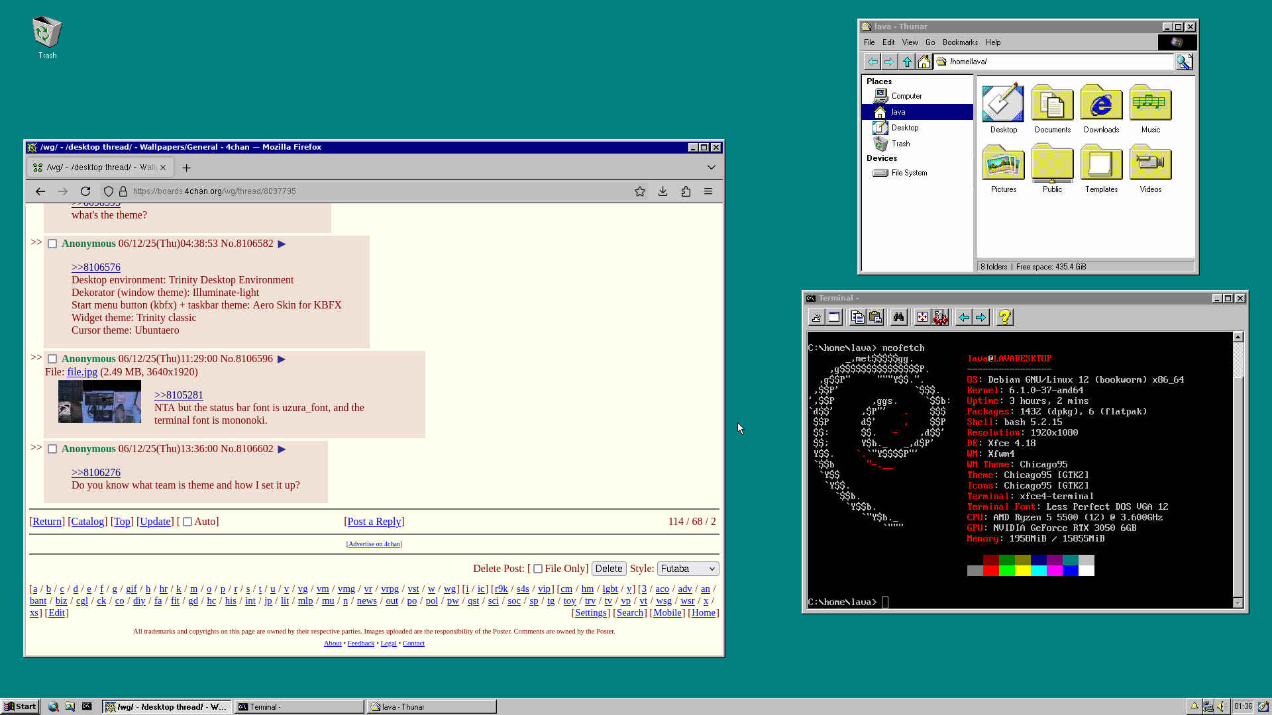Open Terminal preferences gear icon
Viewport: 1272px width, 715px height.
click(x=940, y=318)
